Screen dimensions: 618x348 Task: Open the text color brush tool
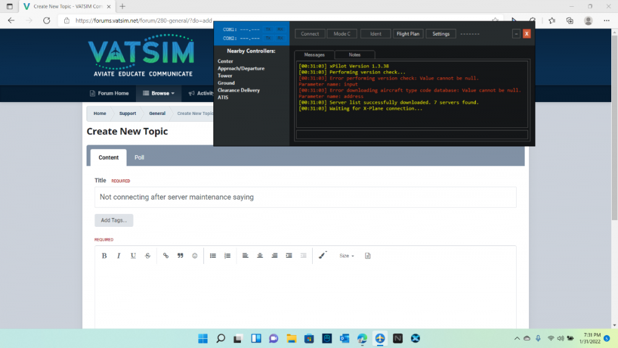[x=323, y=255]
